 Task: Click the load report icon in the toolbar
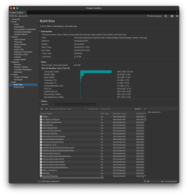point(166,16)
